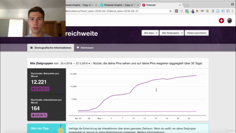This screenshot has width=236, height=133.
Task: Open a new browser tab
Action: pos(186,6)
